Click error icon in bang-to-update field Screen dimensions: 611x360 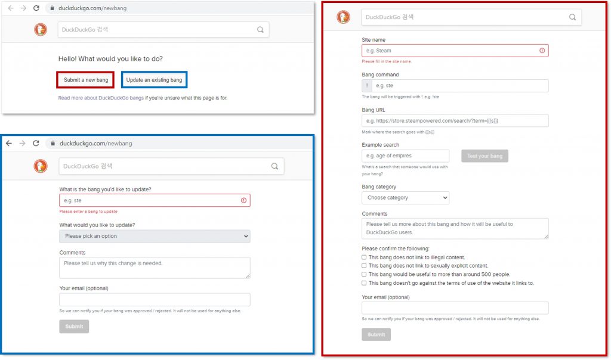click(x=243, y=200)
